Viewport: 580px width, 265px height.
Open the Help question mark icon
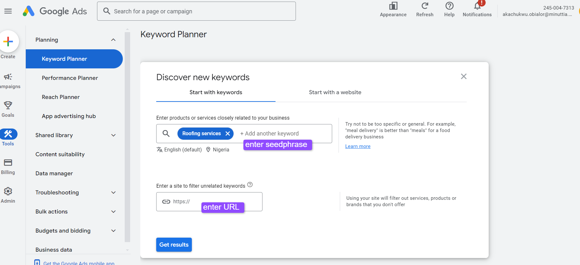pos(449,6)
